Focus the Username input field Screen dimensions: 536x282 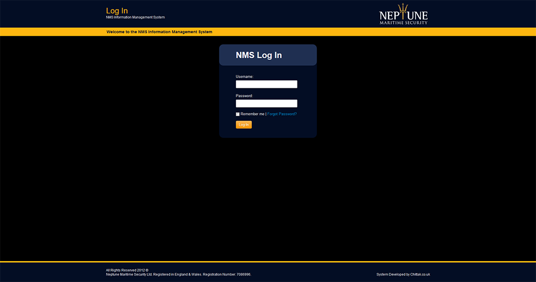[266, 84]
